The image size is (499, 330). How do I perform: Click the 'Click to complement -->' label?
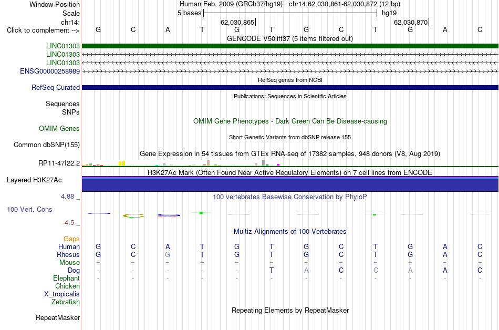pos(43,30)
